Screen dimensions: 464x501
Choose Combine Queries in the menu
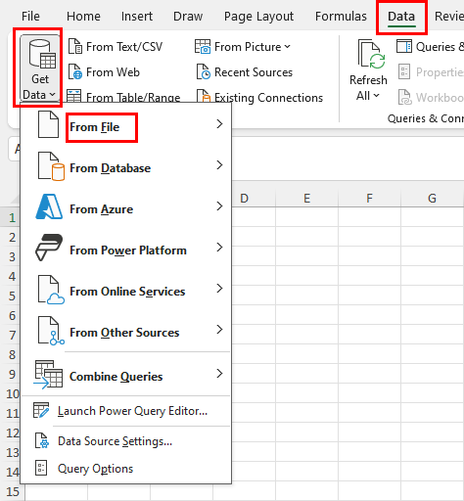(126, 375)
